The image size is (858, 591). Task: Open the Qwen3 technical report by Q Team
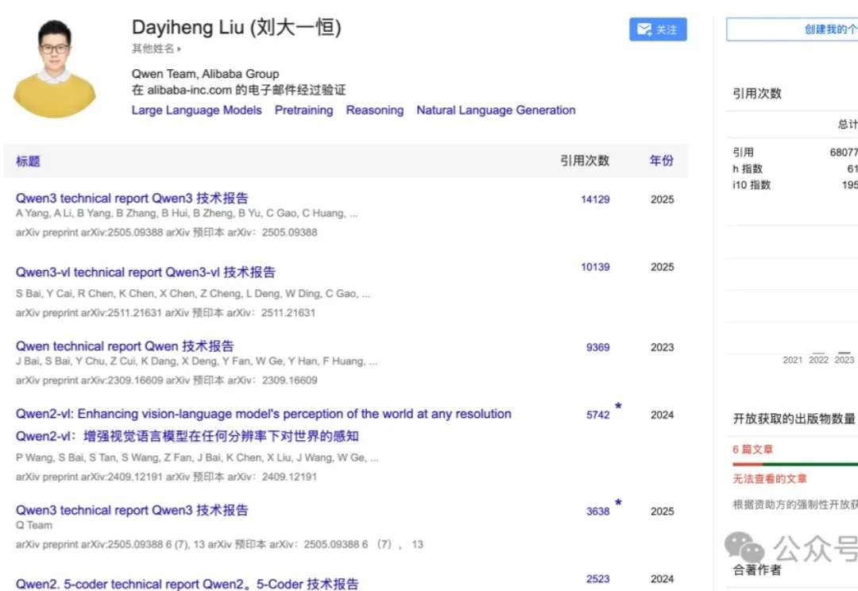pyautogui.click(x=132, y=510)
